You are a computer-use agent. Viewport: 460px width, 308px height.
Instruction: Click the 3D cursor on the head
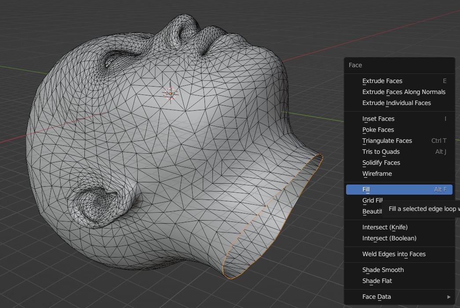click(x=170, y=93)
